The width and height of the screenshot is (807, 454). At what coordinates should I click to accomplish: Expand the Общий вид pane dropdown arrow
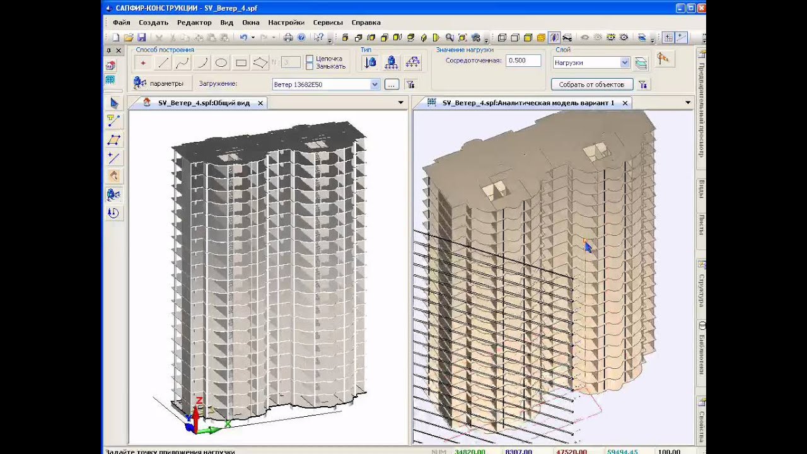point(400,103)
